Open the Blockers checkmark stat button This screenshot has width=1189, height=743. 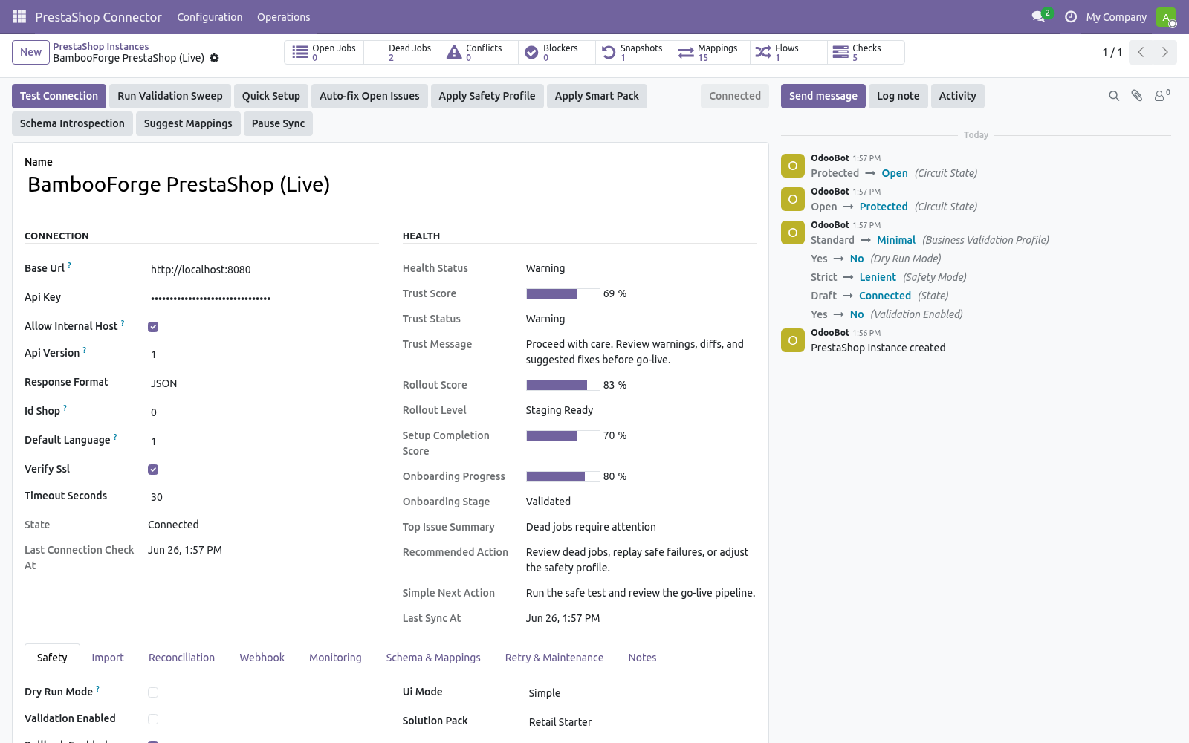click(557, 52)
